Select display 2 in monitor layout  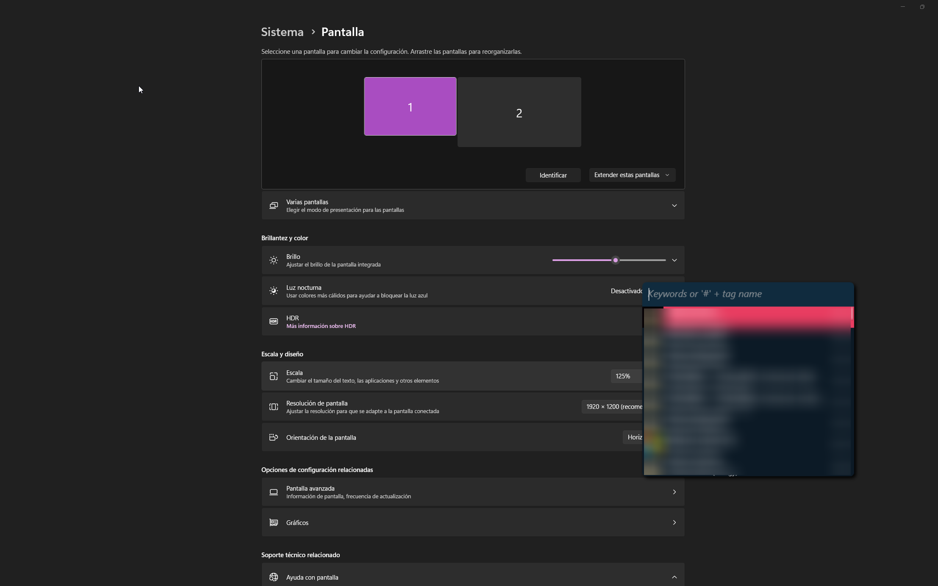click(519, 112)
